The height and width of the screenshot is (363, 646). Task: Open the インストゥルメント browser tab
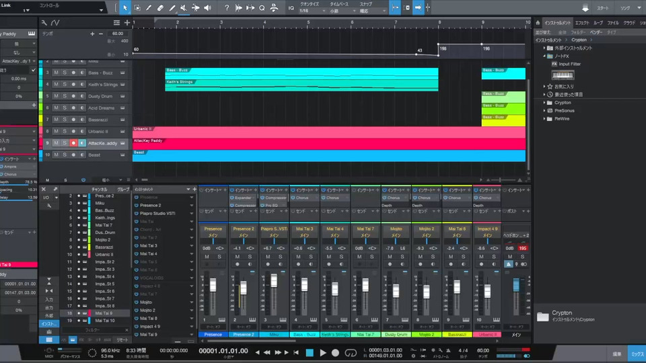coord(557,23)
